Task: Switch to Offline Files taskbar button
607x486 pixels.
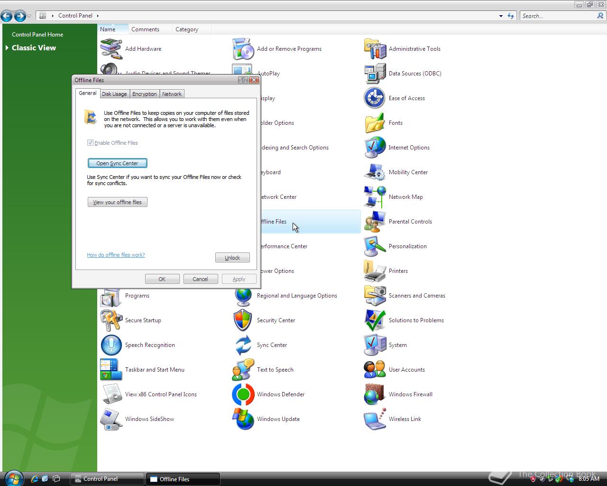Action: tap(183, 479)
